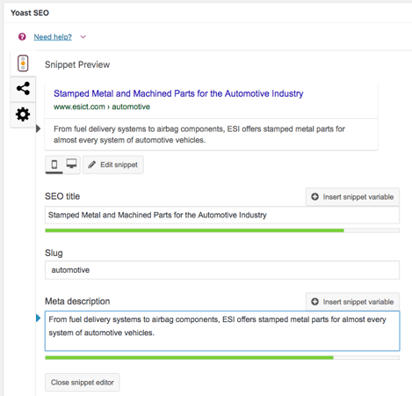Close the snippet editor
The width and height of the screenshot is (412, 396).
pyautogui.click(x=83, y=383)
